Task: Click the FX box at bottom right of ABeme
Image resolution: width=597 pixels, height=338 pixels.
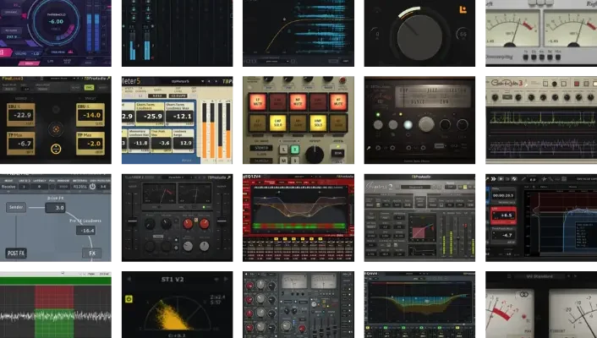Action: (91, 253)
